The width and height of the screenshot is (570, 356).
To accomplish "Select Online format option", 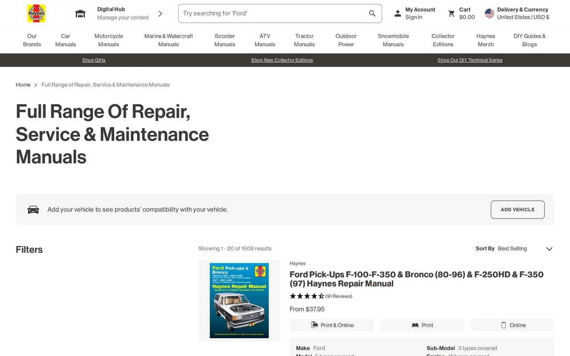I will pyautogui.click(x=512, y=325).
